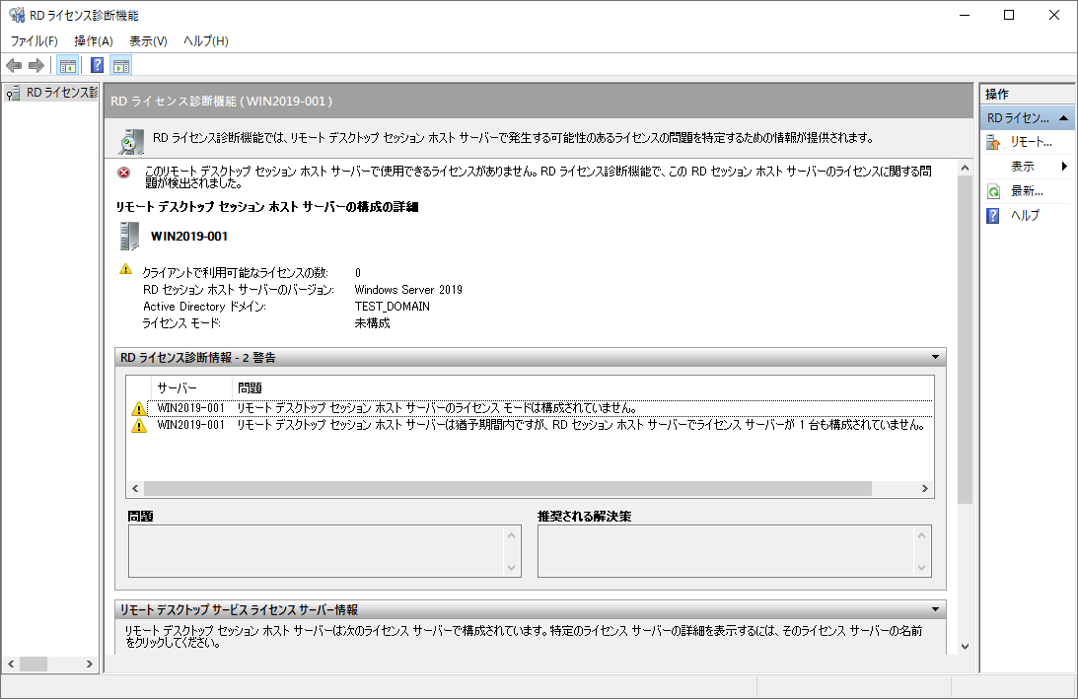Click the main pane vertical scrollbar thumb
The image size is (1078, 699).
coord(965,339)
